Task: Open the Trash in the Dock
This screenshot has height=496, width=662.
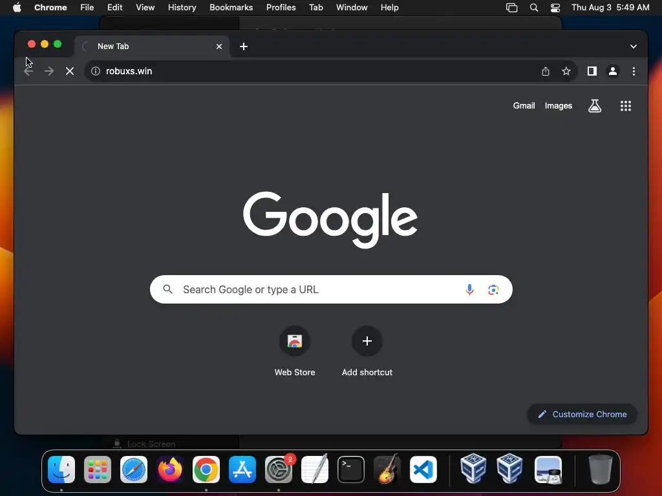Action: tap(601, 469)
